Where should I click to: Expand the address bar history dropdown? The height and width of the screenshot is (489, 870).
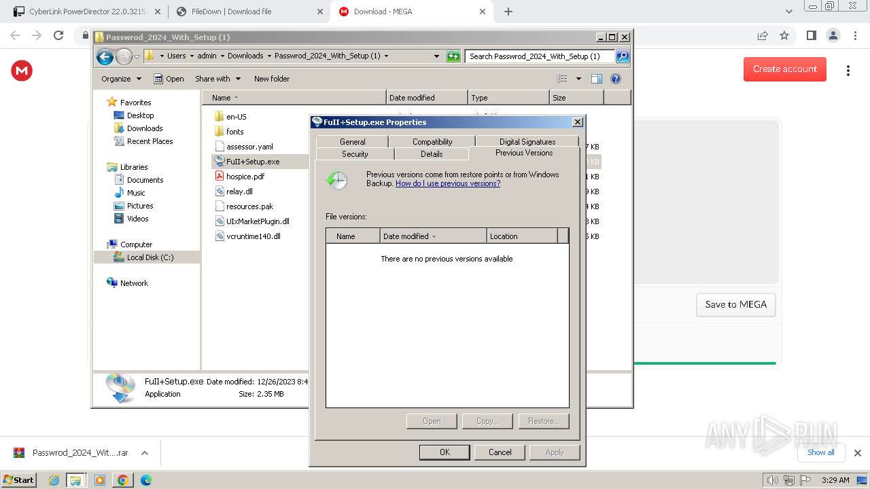436,56
